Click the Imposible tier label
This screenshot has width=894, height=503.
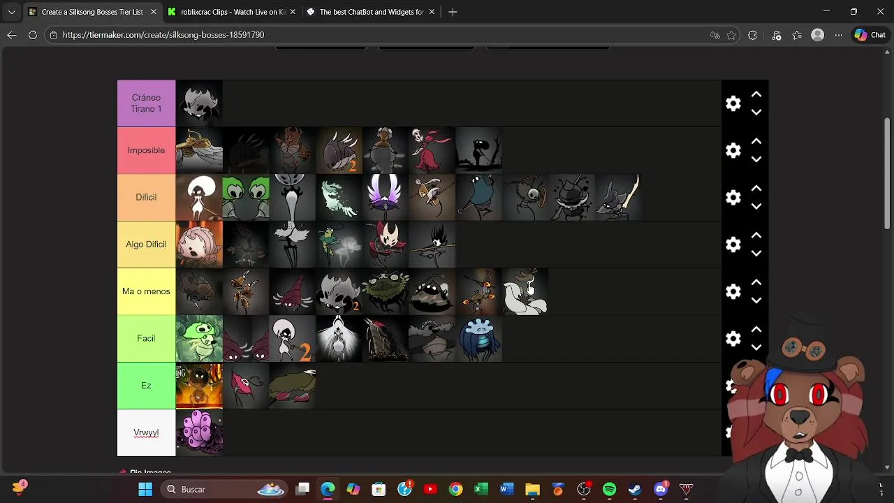[146, 150]
